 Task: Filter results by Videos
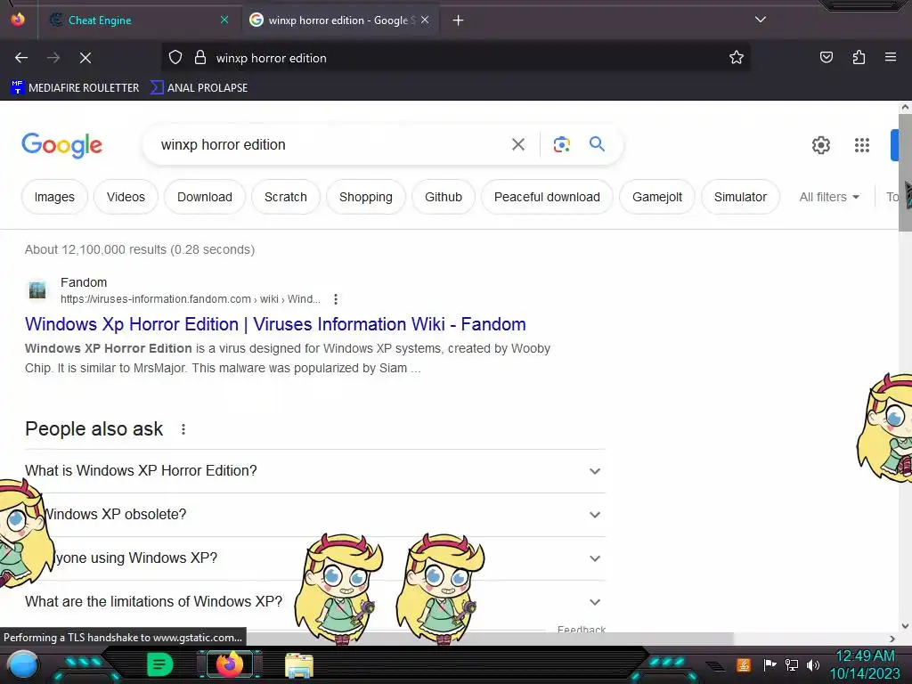tap(126, 197)
